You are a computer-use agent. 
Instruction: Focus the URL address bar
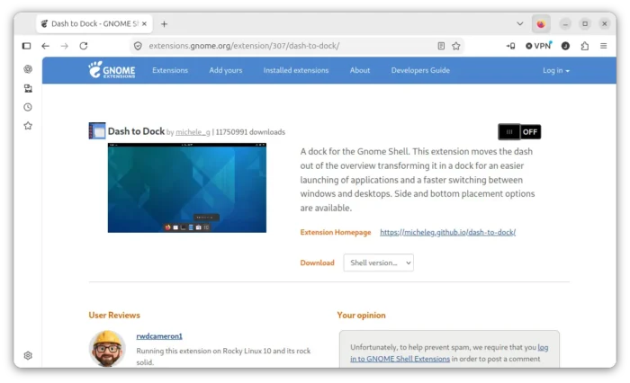(x=289, y=46)
